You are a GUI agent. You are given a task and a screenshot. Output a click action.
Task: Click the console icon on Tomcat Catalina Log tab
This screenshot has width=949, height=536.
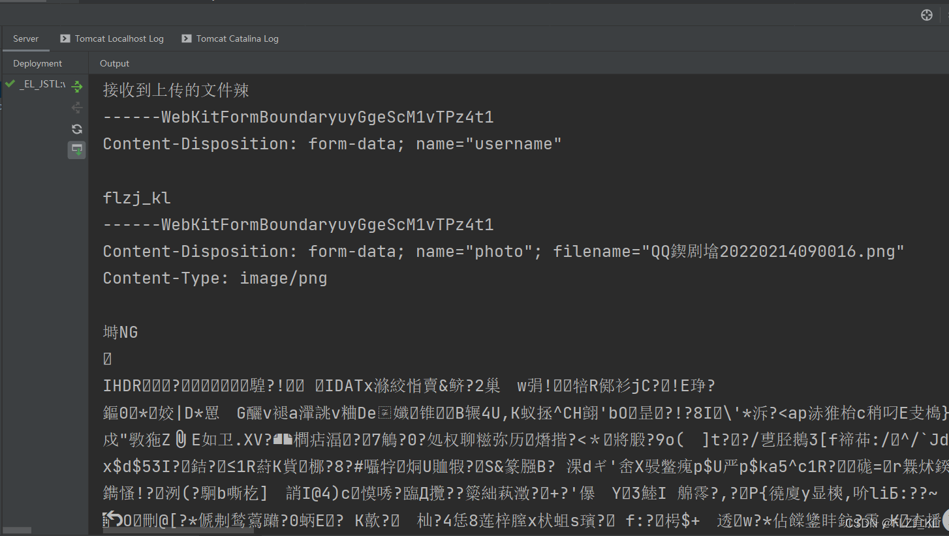187,38
